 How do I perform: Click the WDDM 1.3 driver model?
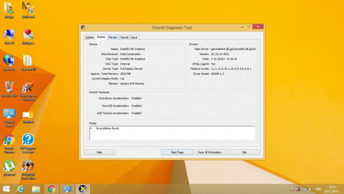click(x=217, y=74)
